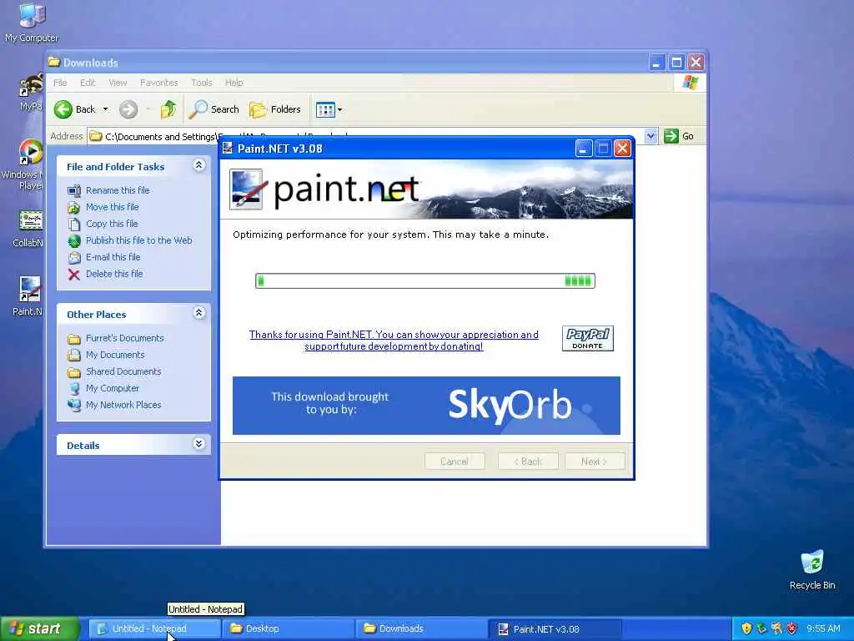Open the Favorites menu

click(158, 83)
